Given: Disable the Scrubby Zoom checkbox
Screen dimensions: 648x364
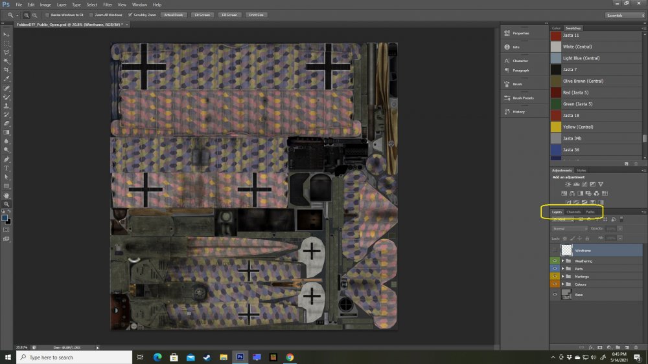Looking at the screenshot, I should point(130,14).
